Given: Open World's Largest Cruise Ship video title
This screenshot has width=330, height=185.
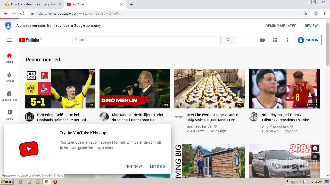Looking at the screenshot, I should click(212, 117).
